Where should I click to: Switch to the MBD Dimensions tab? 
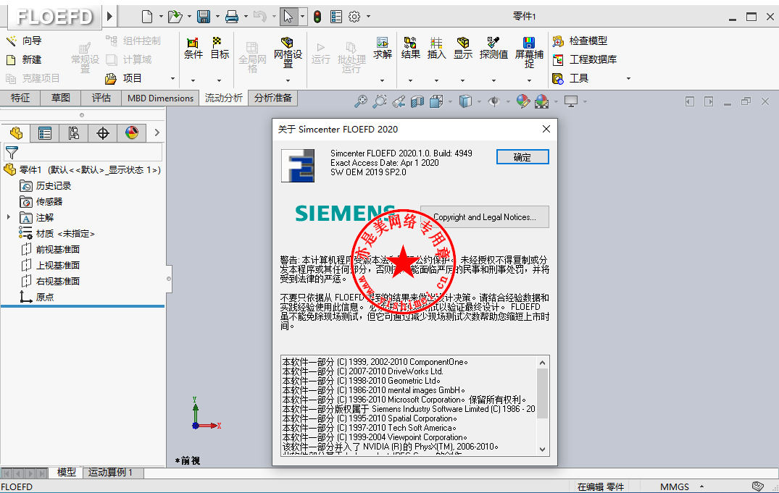click(160, 98)
